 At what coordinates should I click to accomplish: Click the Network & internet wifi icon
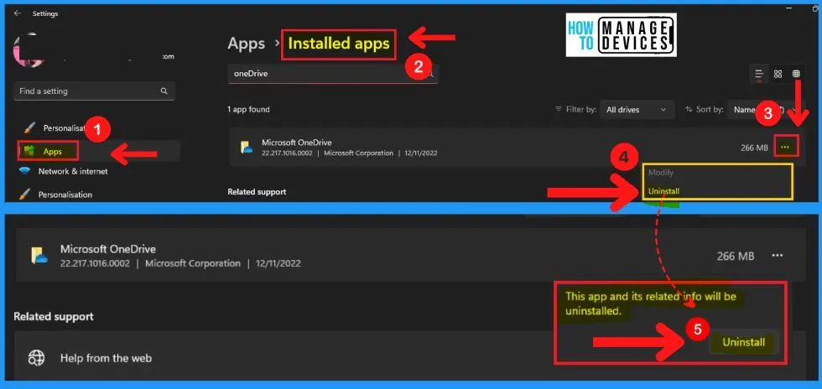[x=24, y=171]
